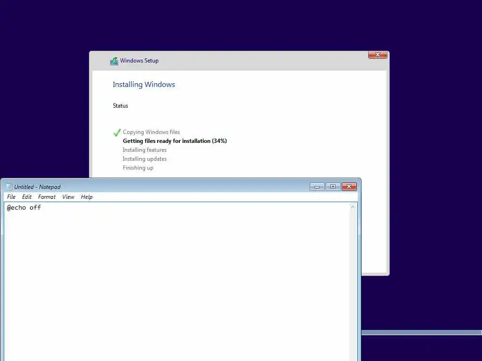482x361 pixels.
Task: Open the Format menu in Notepad
Action: (x=47, y=197)
